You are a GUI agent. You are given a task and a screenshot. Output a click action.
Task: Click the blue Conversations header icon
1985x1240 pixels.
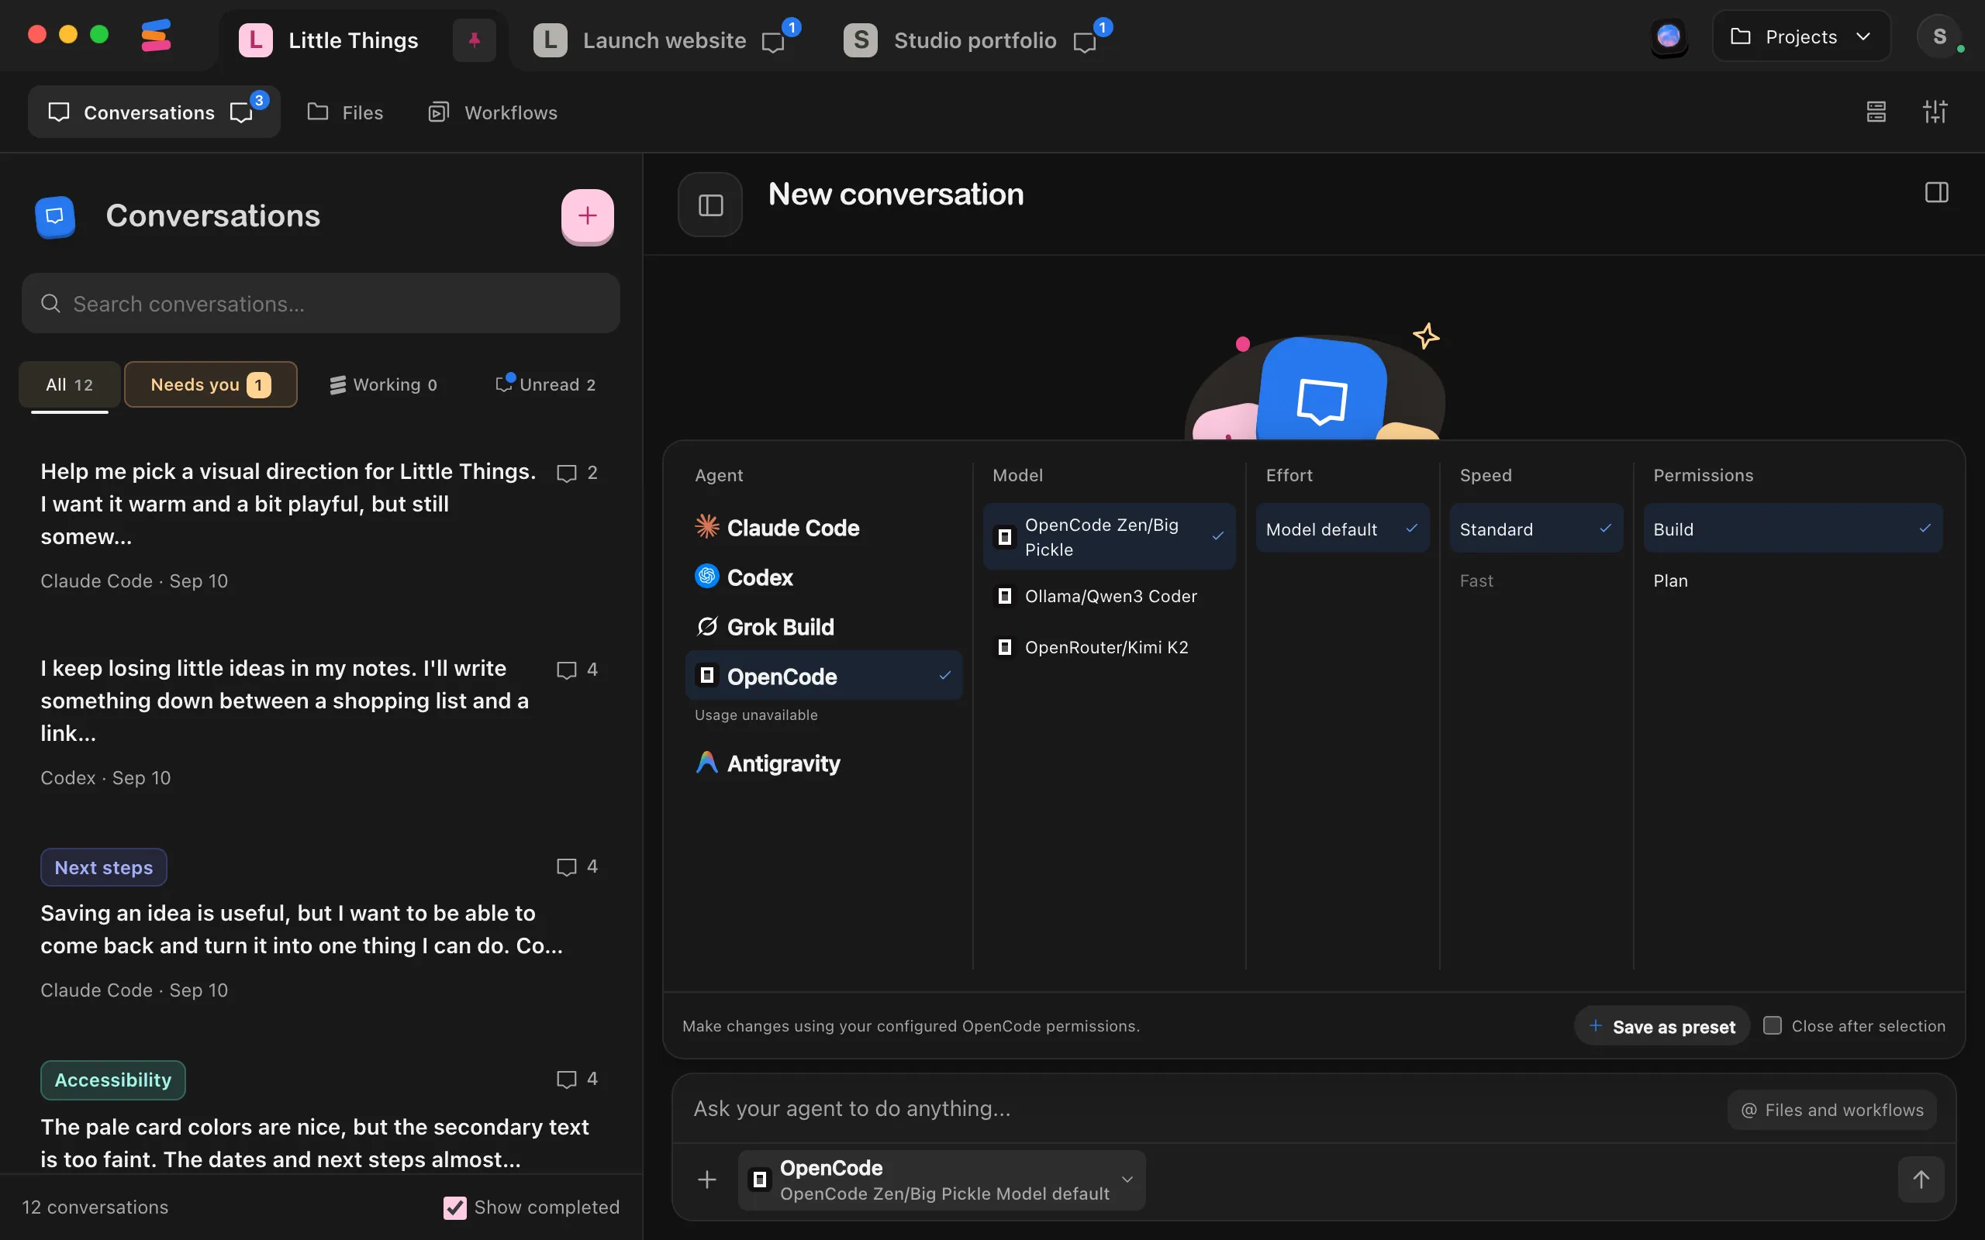55,216
